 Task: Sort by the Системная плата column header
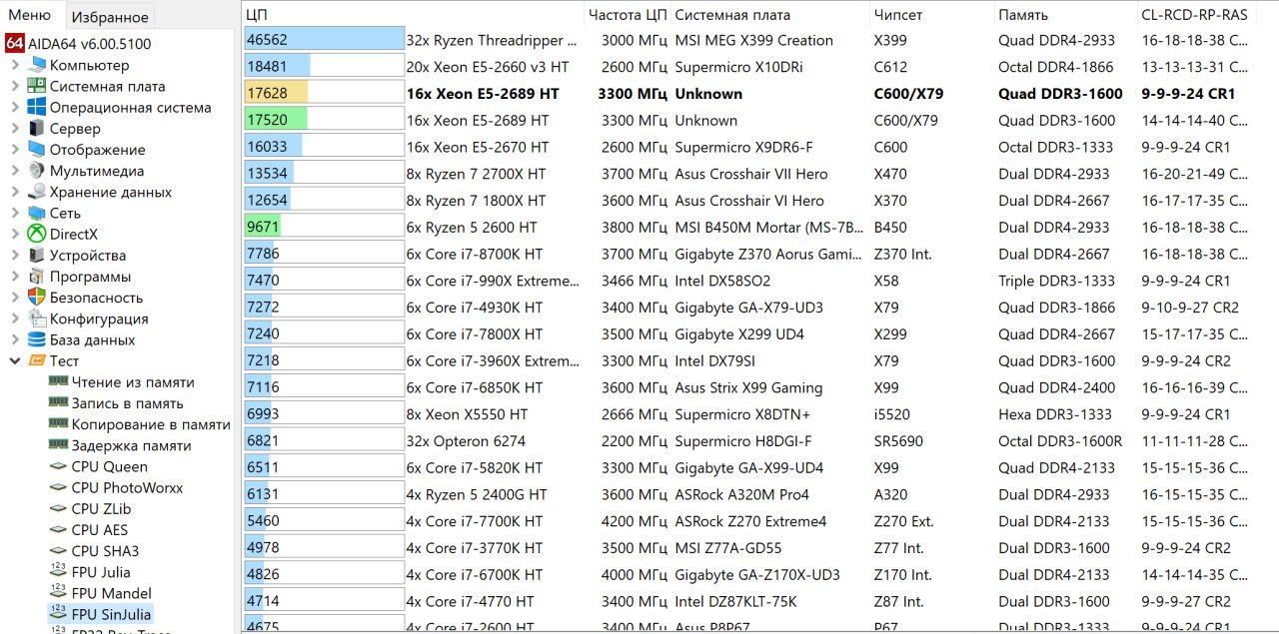tap(769, 15)
